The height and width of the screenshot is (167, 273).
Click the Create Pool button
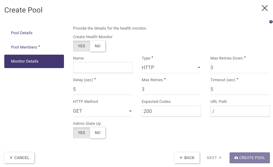point(249,158)
